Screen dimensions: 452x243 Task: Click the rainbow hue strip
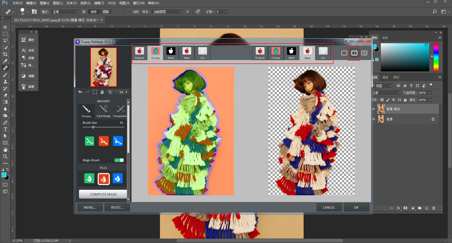(x=436, y=57)
